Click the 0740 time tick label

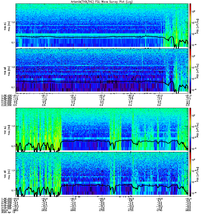coord(159,210)
